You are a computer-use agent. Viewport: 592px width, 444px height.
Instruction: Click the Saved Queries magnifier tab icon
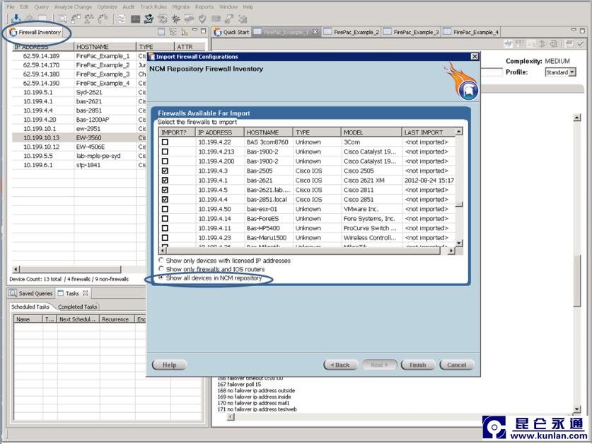[x=13, y=293]
